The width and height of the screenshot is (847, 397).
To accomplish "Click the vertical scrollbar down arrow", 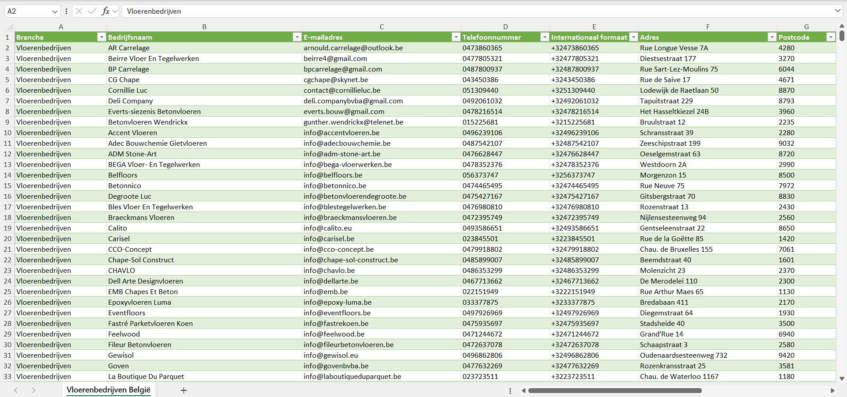I will pos(842,378).
